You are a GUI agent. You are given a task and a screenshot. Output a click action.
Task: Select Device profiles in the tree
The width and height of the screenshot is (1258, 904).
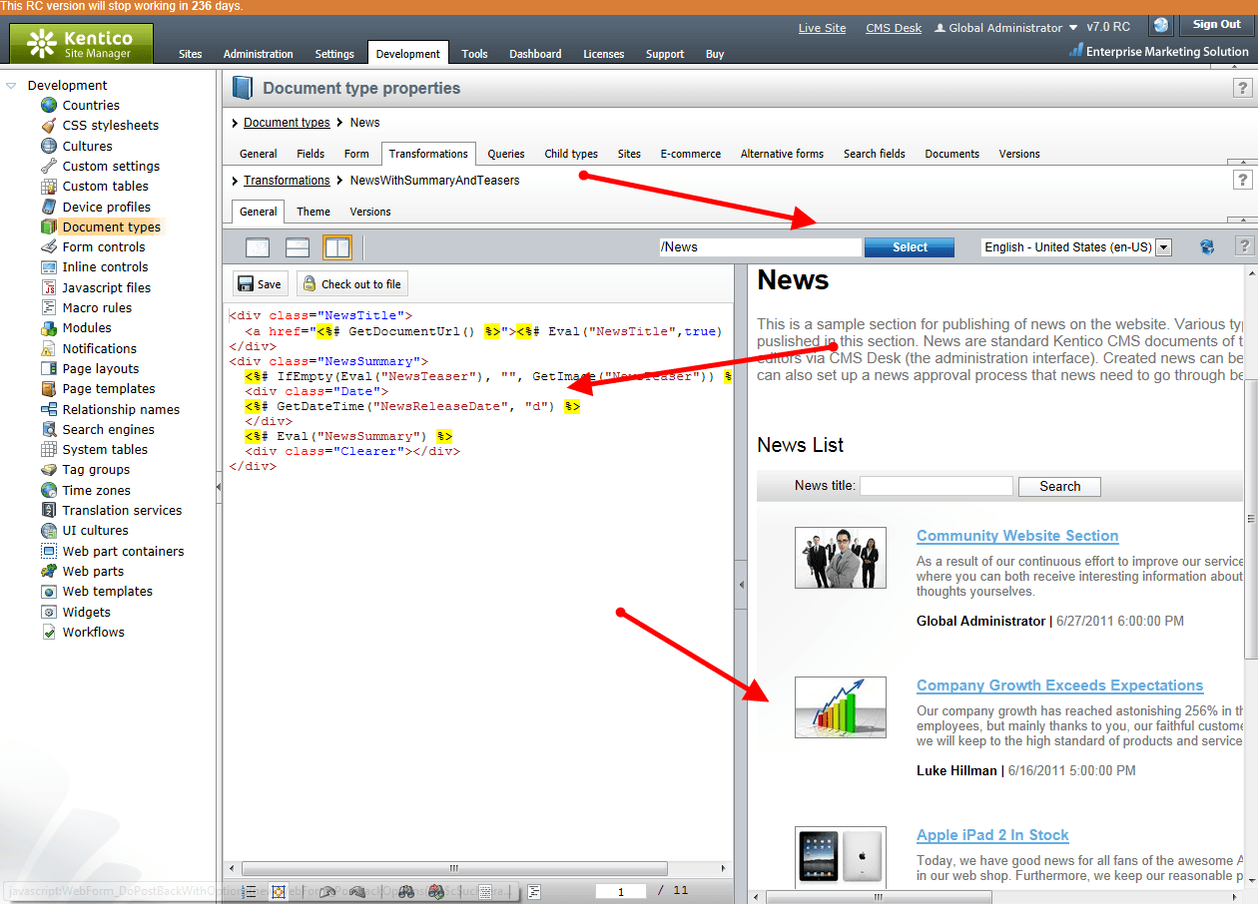[107, 207]
